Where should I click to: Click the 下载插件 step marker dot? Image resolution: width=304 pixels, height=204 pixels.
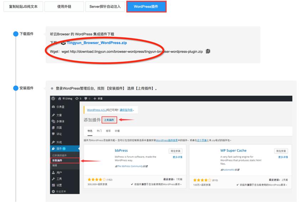pos(16,34)
